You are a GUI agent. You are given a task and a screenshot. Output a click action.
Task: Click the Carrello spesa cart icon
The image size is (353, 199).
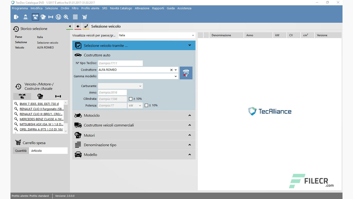pos(18,143)
